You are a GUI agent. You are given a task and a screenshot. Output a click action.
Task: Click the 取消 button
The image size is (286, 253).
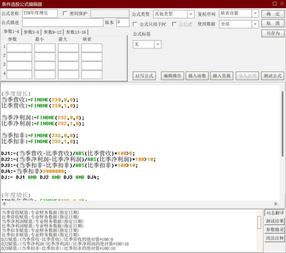coord(273,23)
